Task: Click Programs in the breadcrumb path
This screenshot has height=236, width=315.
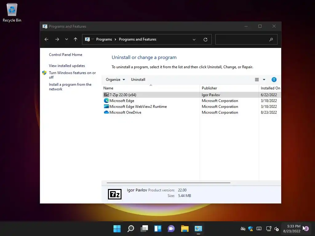Action: coord(104,39)
